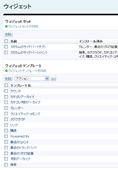Screen dimensions: 118x170
Task: Open the カテゴリ月別アーカイブ template
Action: tap(25, 102)
